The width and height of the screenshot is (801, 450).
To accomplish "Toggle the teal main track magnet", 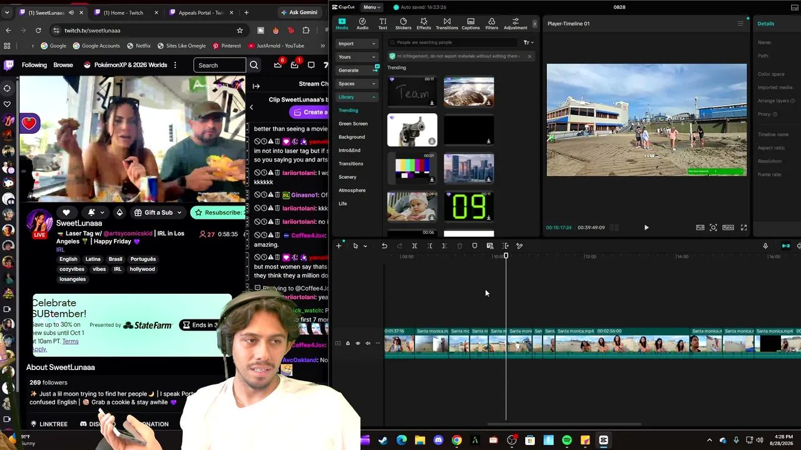I will (x=786, y=246).
